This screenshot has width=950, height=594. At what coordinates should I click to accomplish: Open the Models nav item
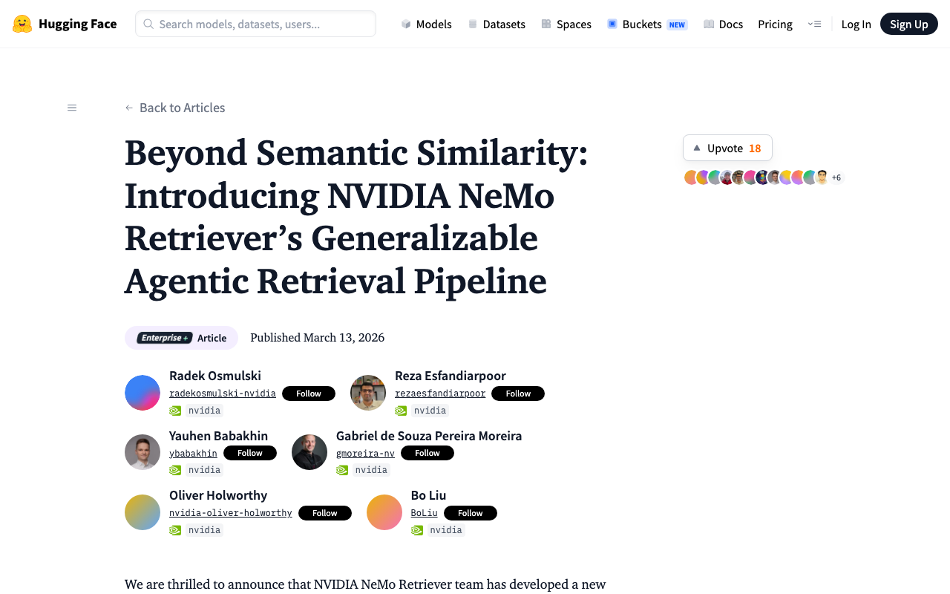(x=426, y=24)
